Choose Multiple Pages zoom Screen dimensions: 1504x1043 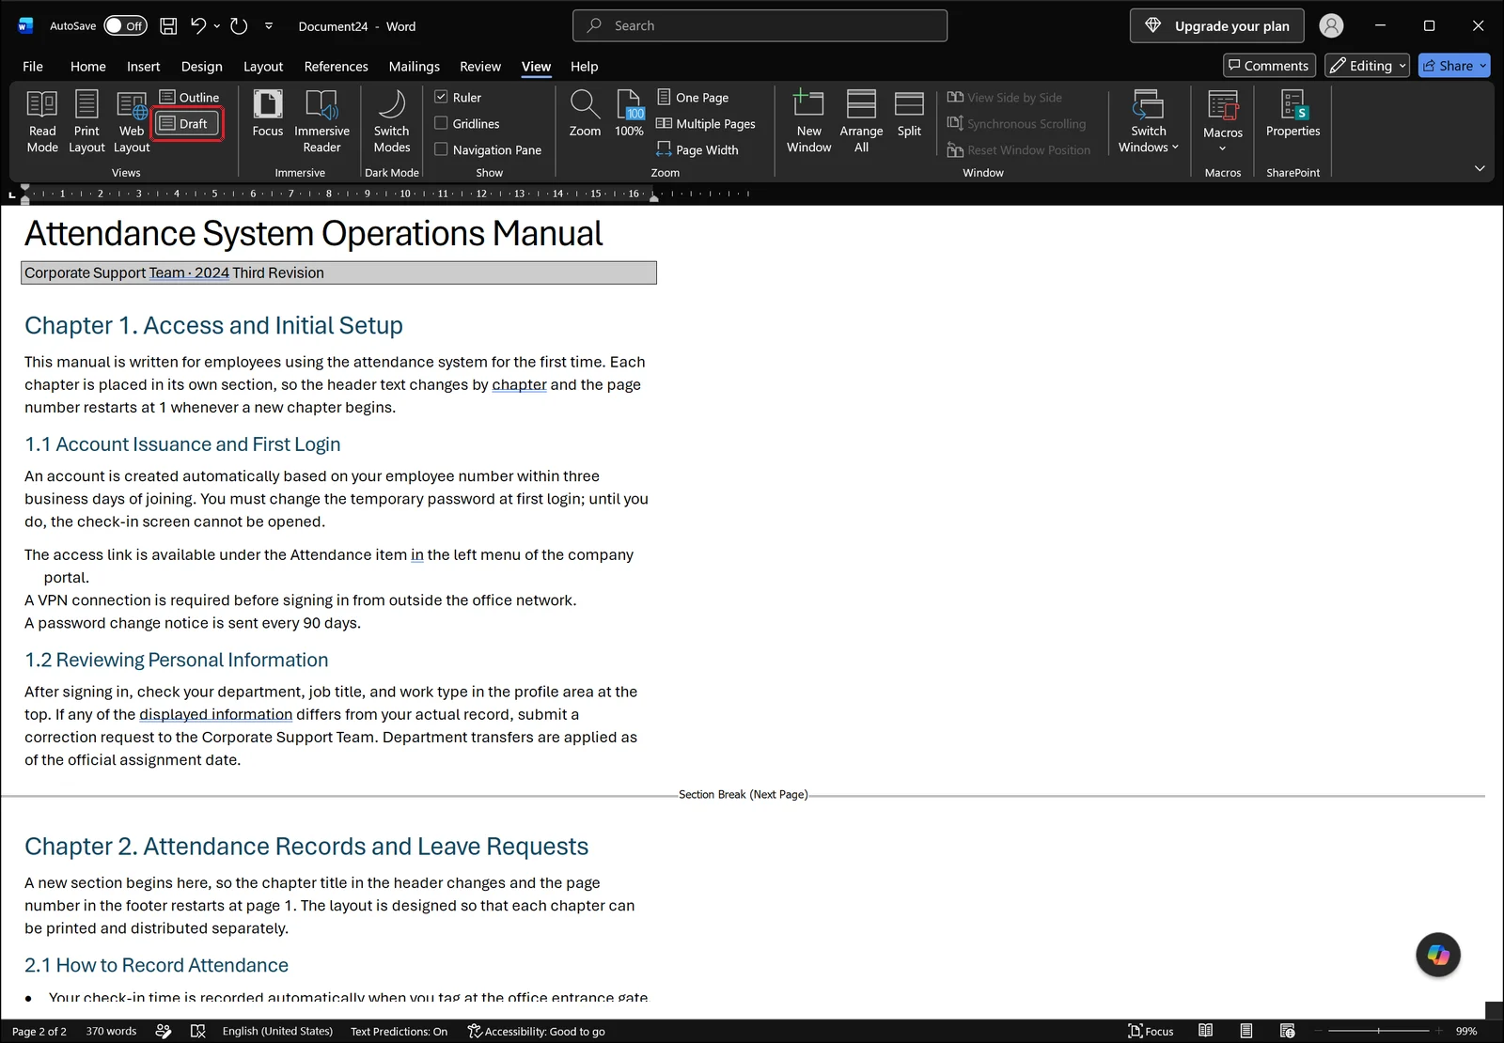tap(706, 123)
